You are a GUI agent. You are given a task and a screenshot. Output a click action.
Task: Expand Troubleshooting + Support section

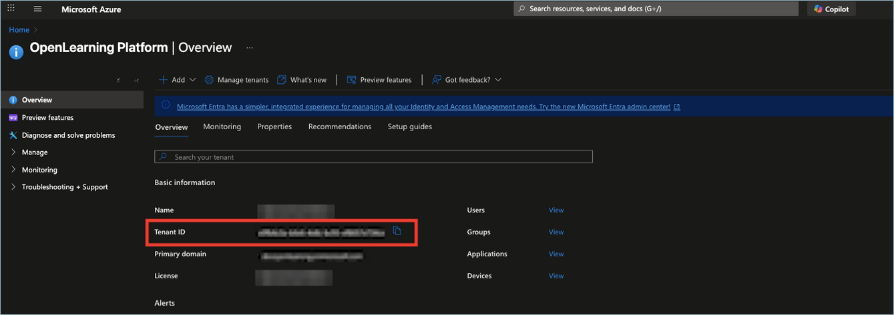pyautogui.click(x=64, y=187)
